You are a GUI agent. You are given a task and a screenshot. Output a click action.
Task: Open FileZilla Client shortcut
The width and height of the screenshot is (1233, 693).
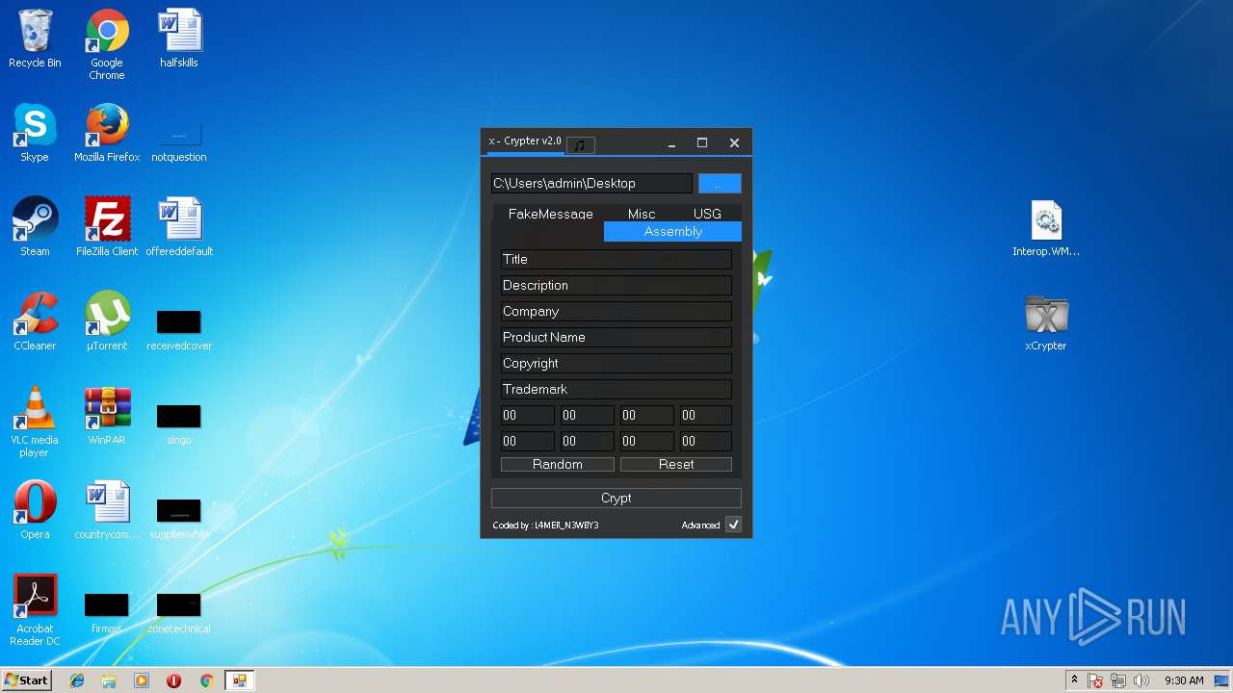(107, 228)
